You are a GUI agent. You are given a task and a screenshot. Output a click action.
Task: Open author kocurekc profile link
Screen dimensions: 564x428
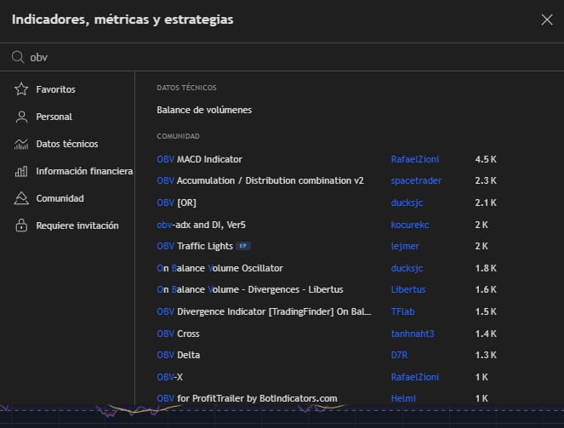(x=410, y=225)
